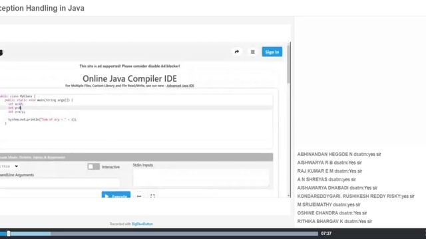Click the execute mode settings header bar
Image resolution: width=426 pixels, height=239 pixels.
tap(136, 157)
